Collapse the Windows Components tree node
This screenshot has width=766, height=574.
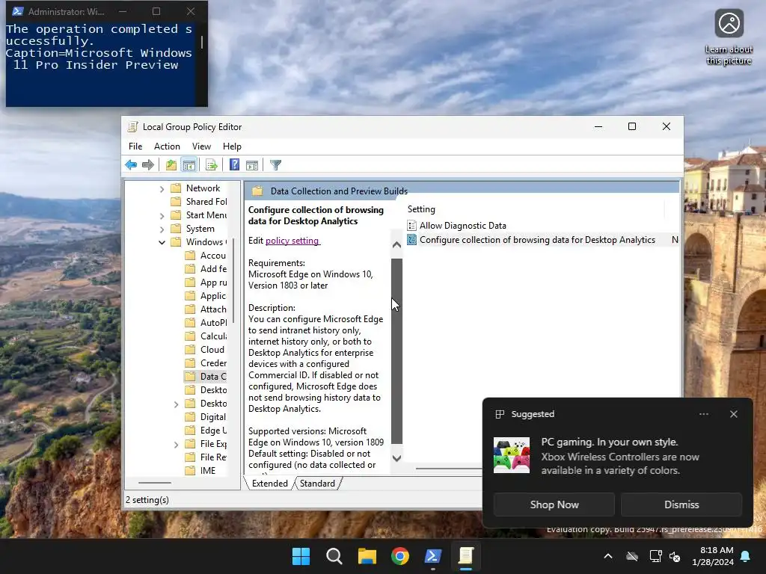point(162,243)
